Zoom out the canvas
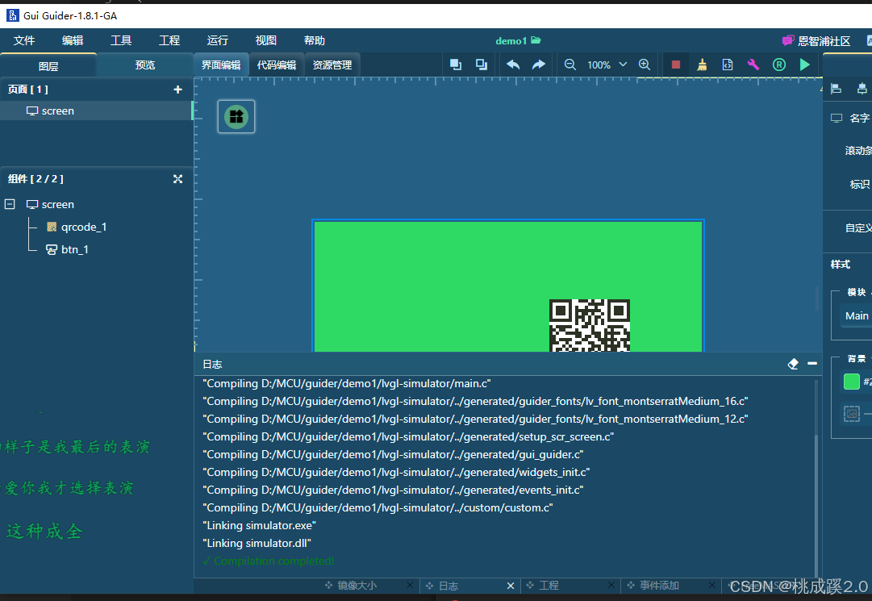Screen dimensions: 872x601 (570, 65)
